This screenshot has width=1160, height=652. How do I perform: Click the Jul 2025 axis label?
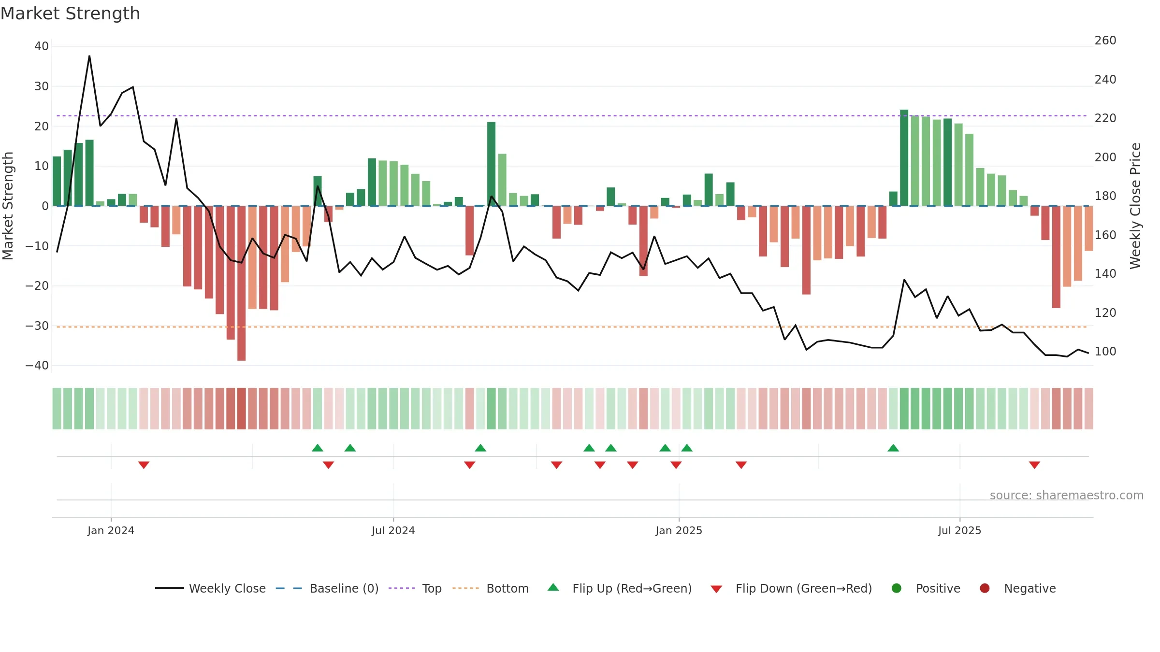[959, 530]
